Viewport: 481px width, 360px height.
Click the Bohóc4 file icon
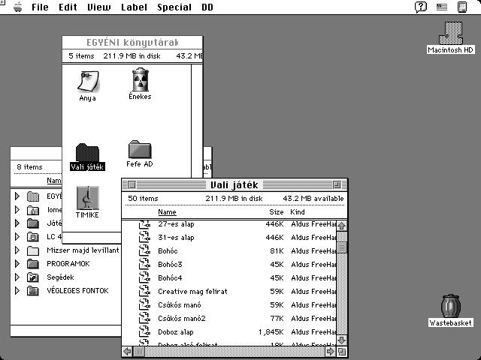[x=144, y=278]
